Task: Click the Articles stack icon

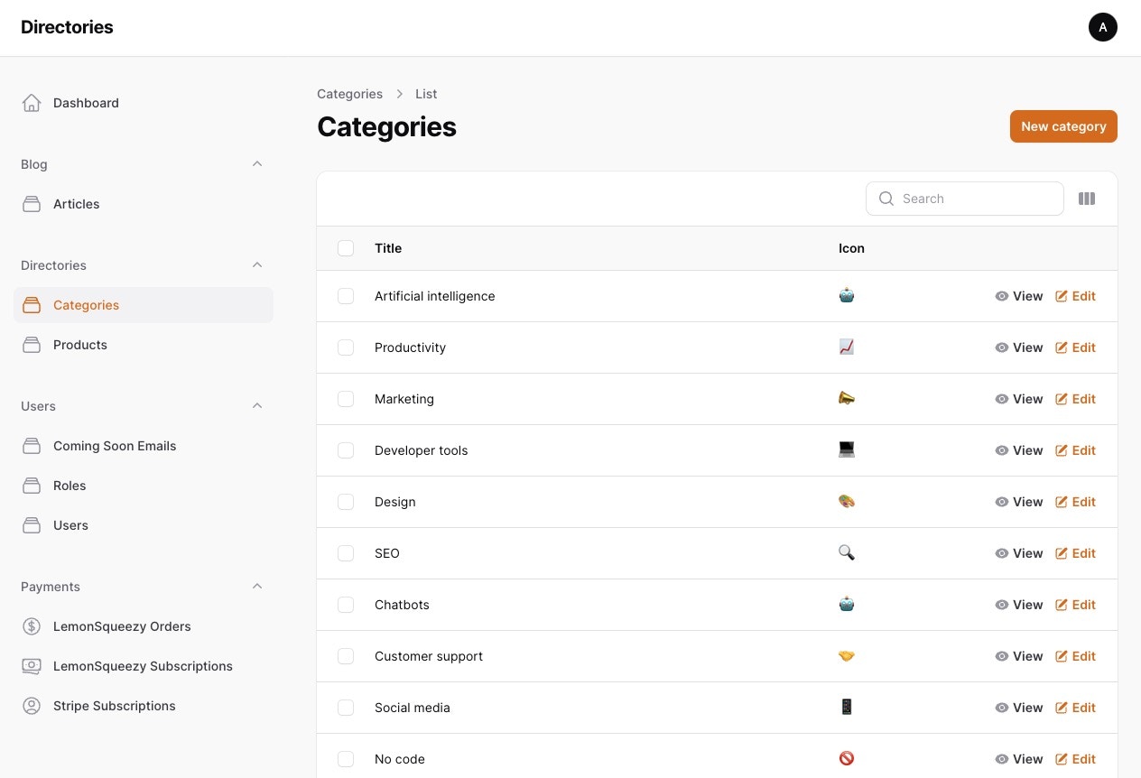Action: 32,204
